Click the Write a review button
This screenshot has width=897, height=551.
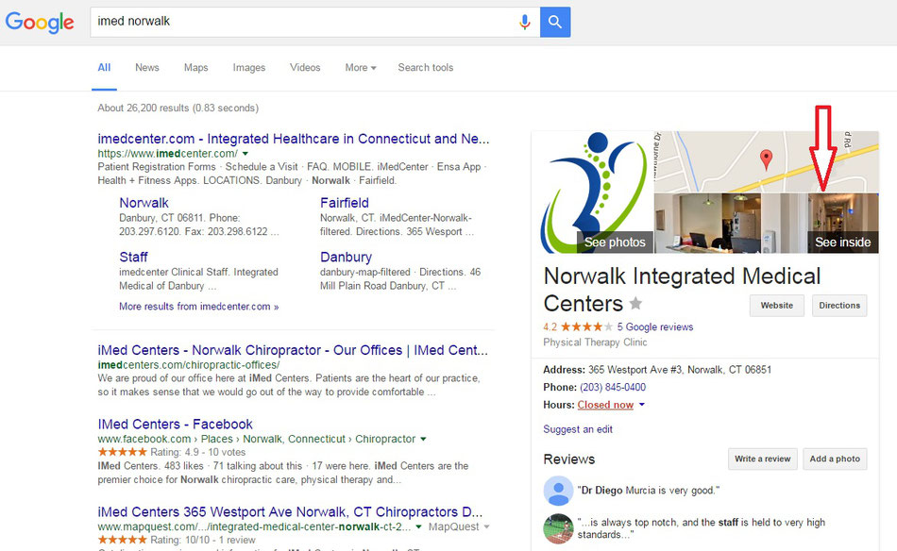pos(763,459)
